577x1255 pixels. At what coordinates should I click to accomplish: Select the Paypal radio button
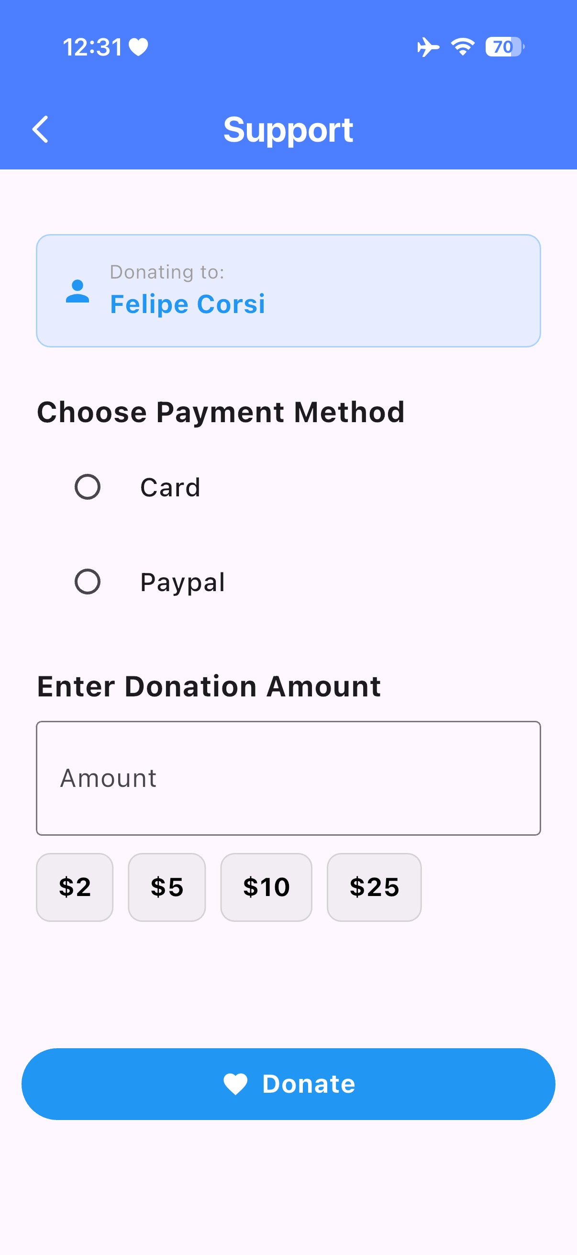click(x=88, y=582)
